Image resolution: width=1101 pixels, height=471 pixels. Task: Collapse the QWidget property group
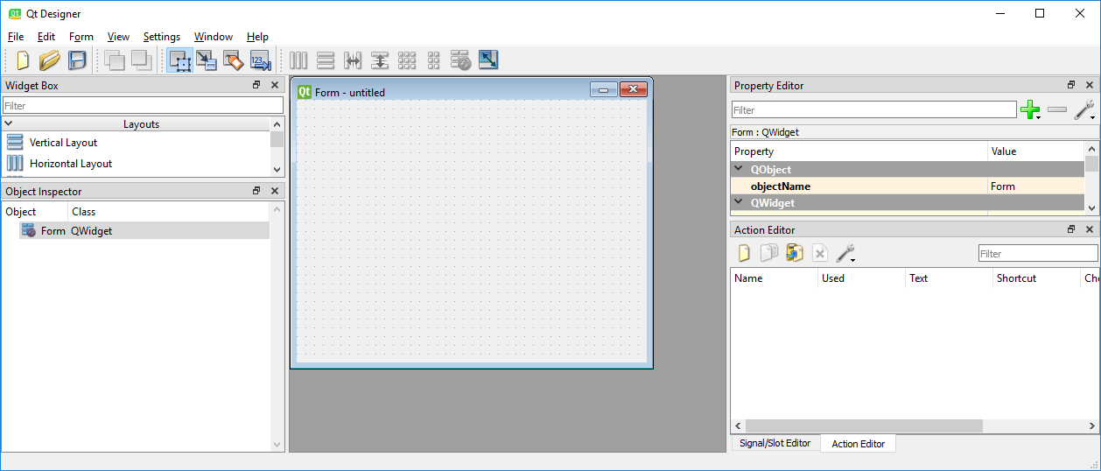738,202
